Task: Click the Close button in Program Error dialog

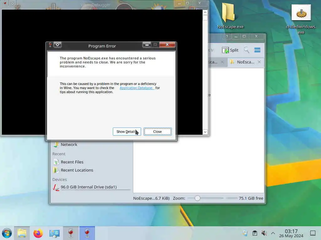Action: [157, 132]
